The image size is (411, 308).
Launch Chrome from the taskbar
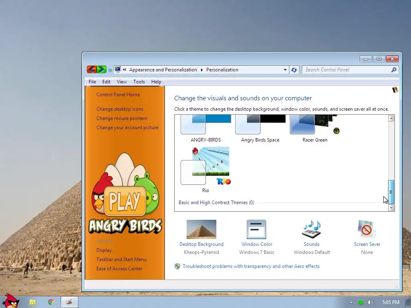51,302
